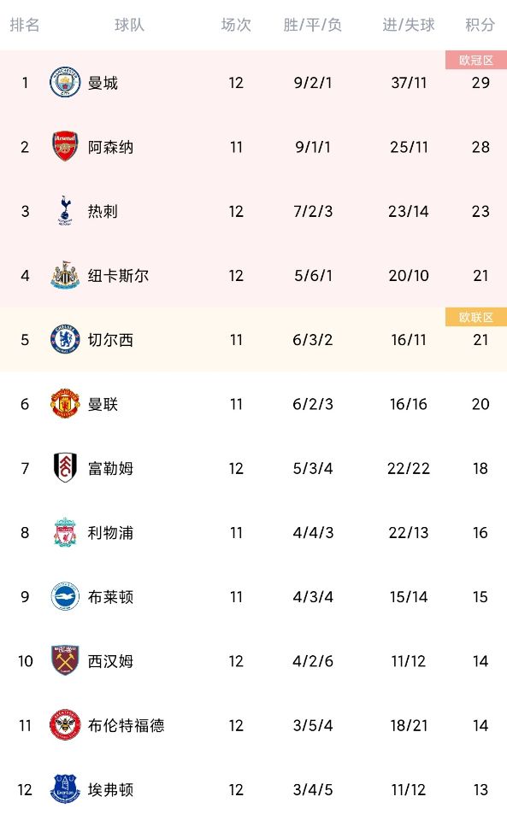507x820 pixels.
Task: Open the Manchester United 曼联 crest
Action: 65,404
